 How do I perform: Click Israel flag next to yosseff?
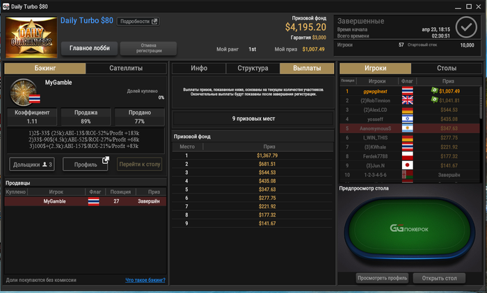(x=407, y=119)
